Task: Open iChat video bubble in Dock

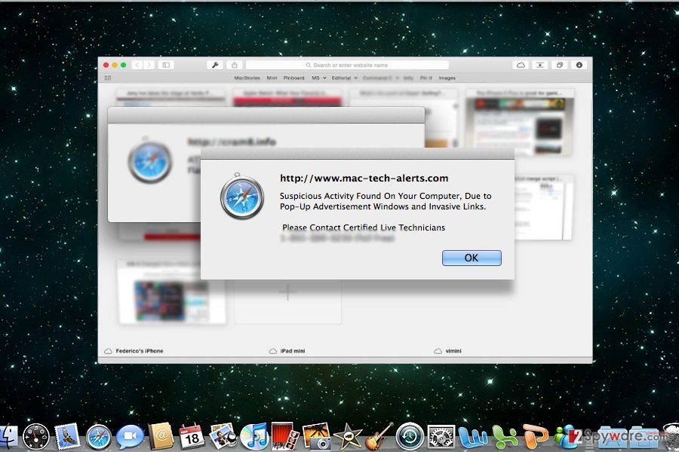Action: pos(130,437)
